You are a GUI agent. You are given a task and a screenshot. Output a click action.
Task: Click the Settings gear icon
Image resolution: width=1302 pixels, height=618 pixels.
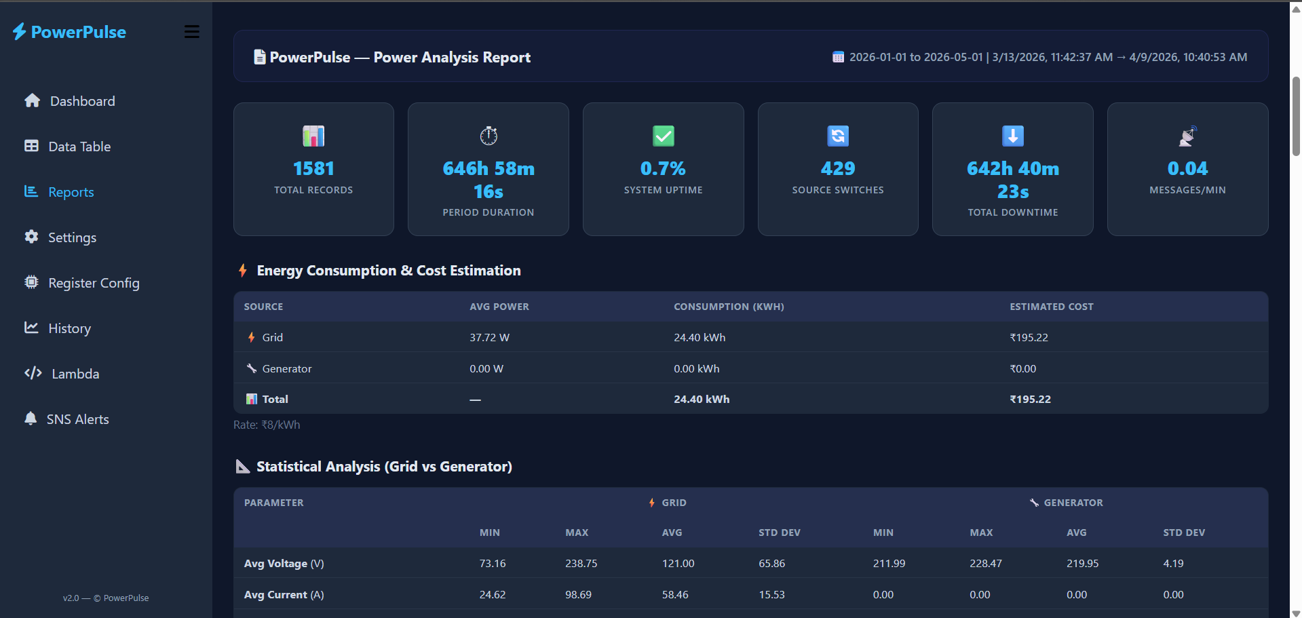point(31,237)
